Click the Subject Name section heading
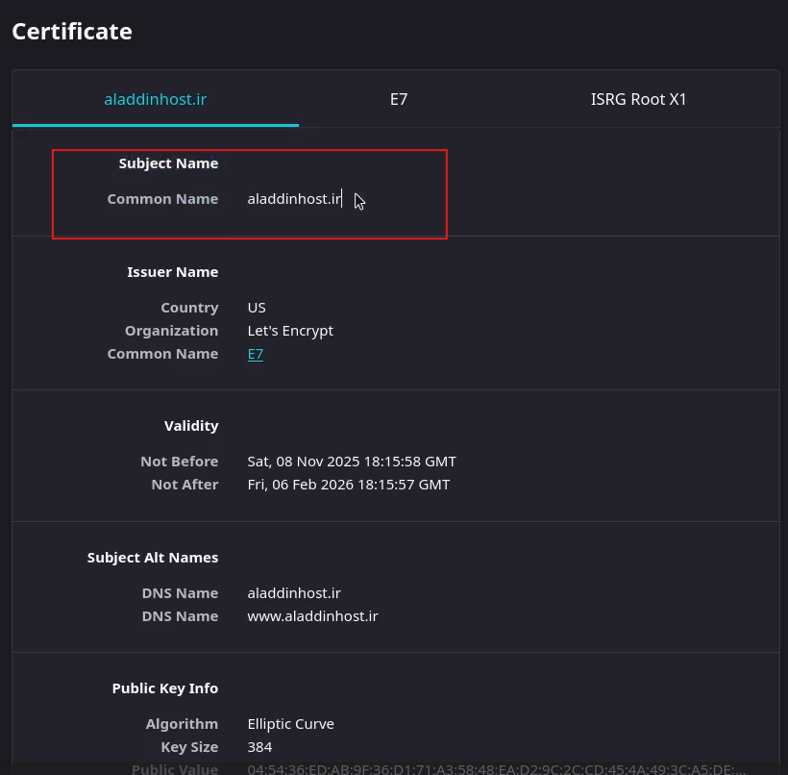The height and width of the screenshot is (775, 788). click(x=168, y=163)
